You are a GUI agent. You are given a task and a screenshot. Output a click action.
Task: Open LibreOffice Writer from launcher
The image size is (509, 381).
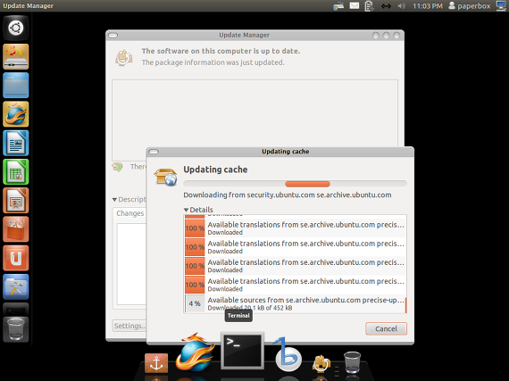pyautogui.click(x=15, y=143)
